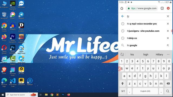Image resolution: width=173 pixels, height=97 pixels.
Task: Open Chrome from the taskbar
Action: [x=52, y=95]
